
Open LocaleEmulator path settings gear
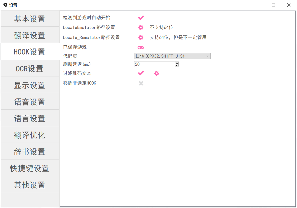point(141,27)
